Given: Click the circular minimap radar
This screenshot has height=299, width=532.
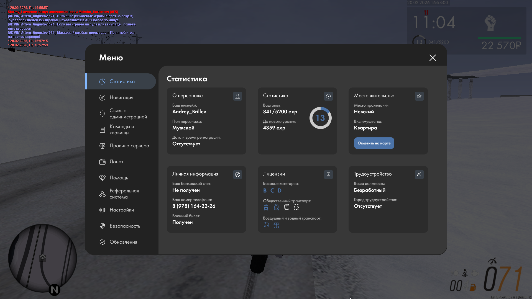Looking at the screenshot, I should 42,258.
